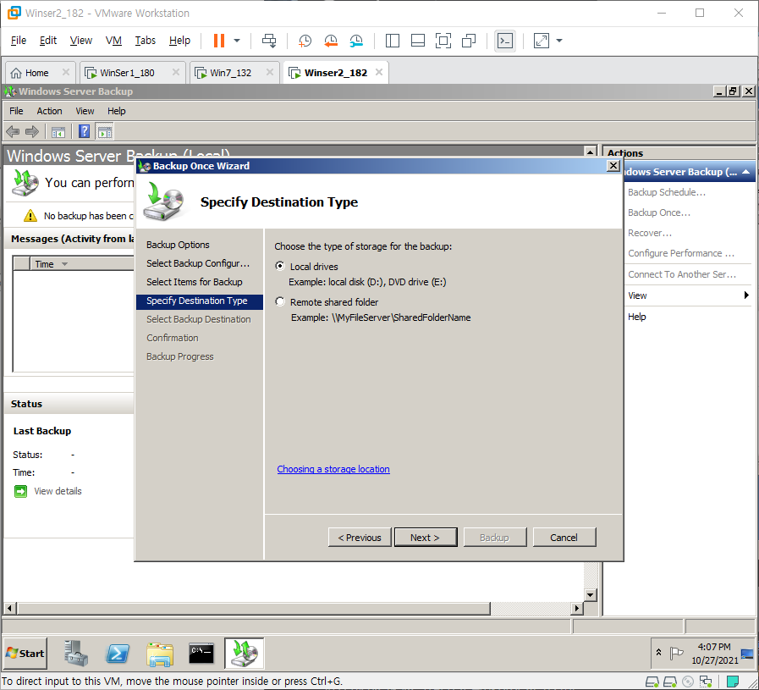The width and height of the screenshot is (759, 690).
Task: Click the blue question mark help icon
Action: 85,131
